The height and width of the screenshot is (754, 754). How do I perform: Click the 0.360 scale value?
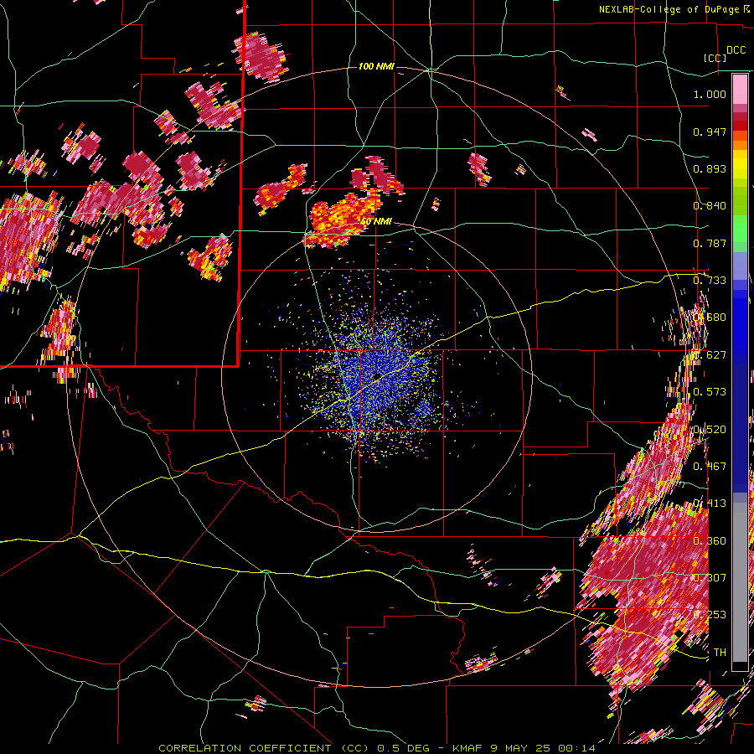pos(710,541)
